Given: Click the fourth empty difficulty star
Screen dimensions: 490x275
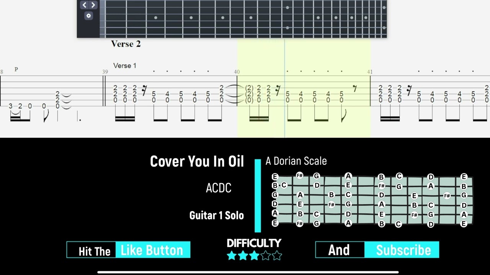Looking at the screenshot, I should [266, 256].
